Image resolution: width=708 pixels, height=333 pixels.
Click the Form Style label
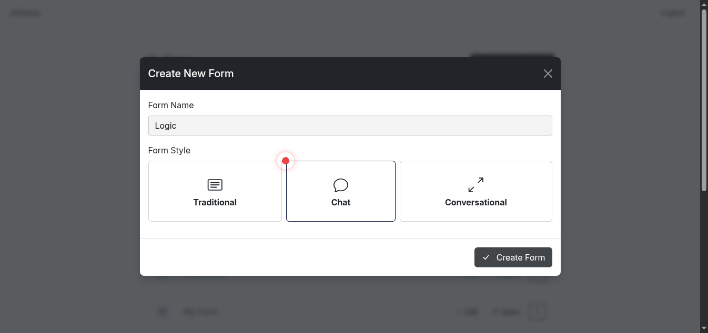coord(169,150)
